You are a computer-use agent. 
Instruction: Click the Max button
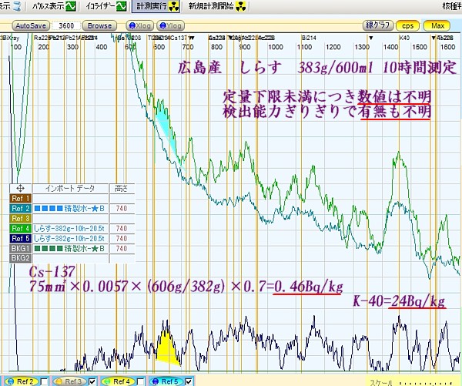tap(437, 25)
